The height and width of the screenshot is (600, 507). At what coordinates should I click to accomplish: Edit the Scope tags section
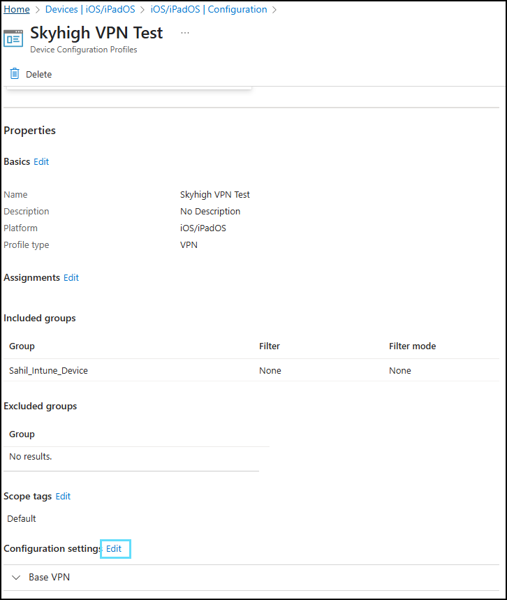tap(63, 497)
